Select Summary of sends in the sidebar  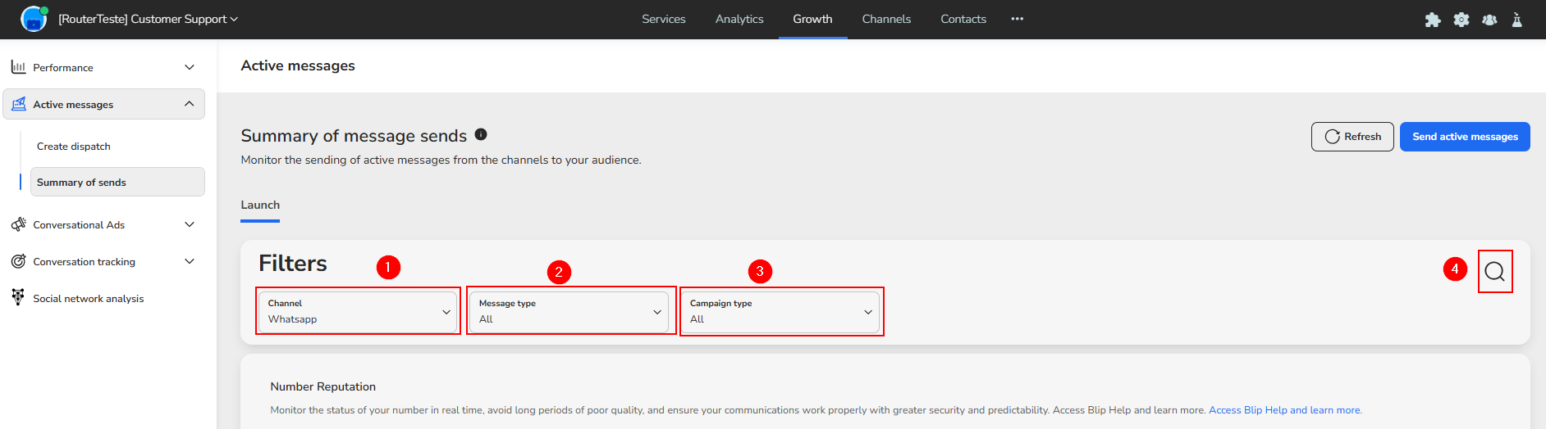click(117, 182)
